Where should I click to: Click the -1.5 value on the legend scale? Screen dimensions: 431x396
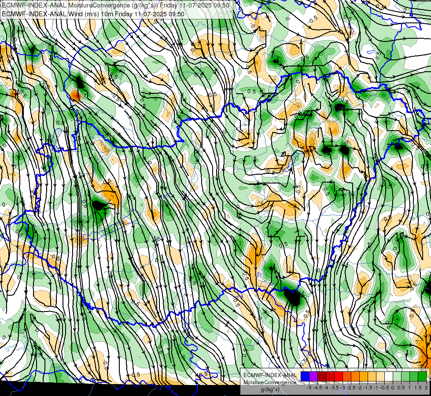pyautogui.click(x=368, y=388)
